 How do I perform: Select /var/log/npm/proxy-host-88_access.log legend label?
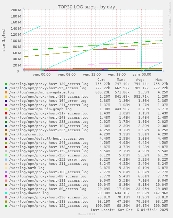(x=48, y=176)
